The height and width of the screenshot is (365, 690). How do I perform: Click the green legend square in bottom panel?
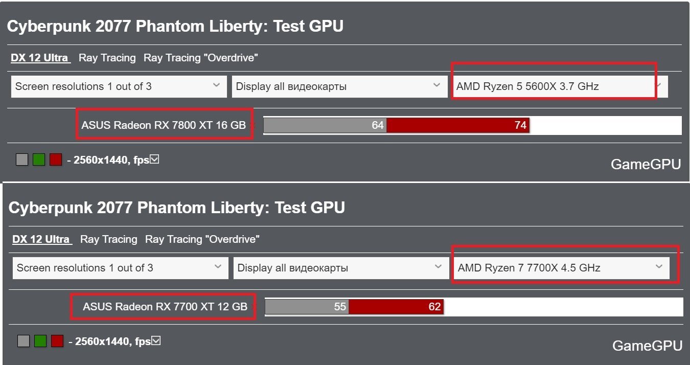[40, 341]
